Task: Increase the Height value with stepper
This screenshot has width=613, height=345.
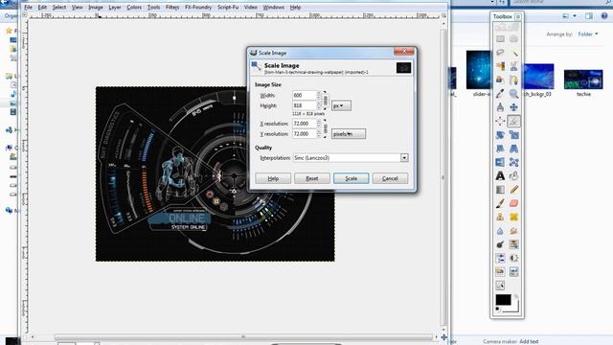Action: (x=319, y=103)
